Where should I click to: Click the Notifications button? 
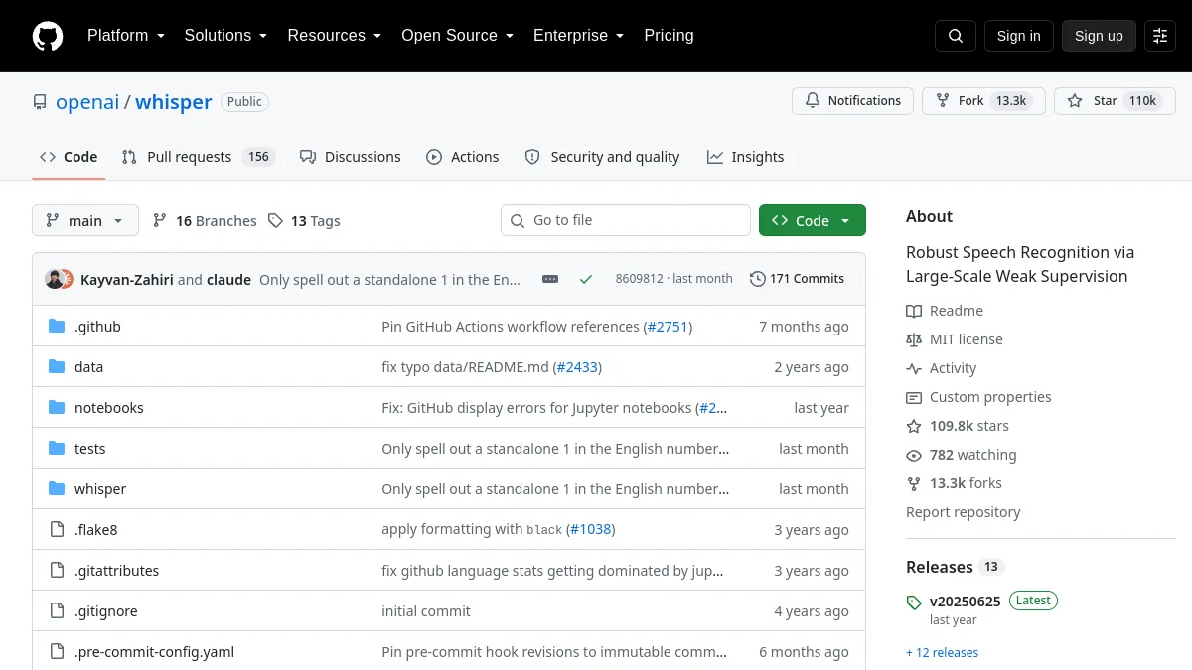(852, 101)
